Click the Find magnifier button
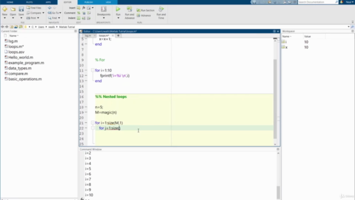The height and width of the screenshot is (200, 355). (x=53, y=18)
